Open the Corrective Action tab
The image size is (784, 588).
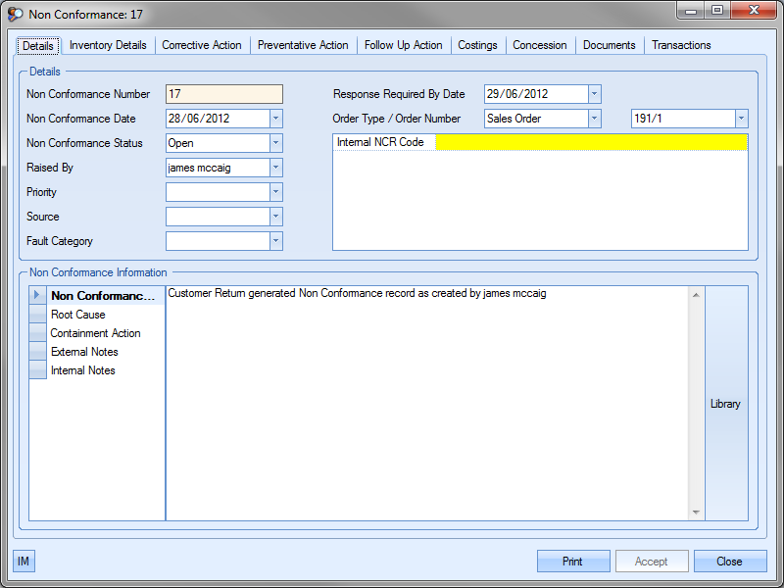201,45
